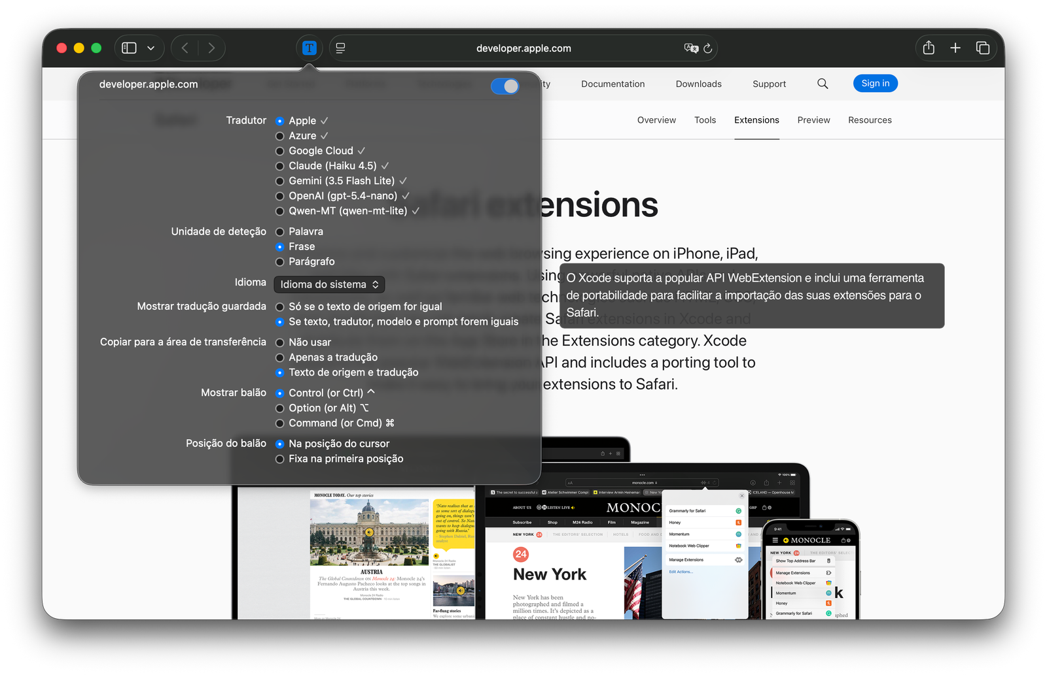Open Support in the site navigation

click(x=770, y=84)
